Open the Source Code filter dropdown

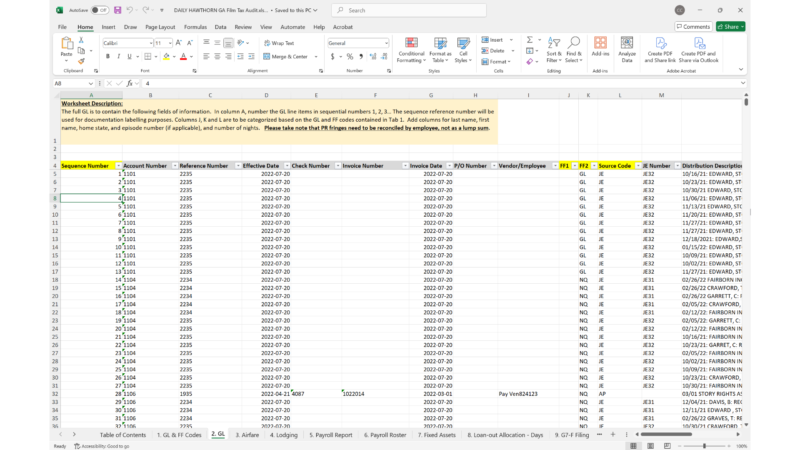coord(638,166)
